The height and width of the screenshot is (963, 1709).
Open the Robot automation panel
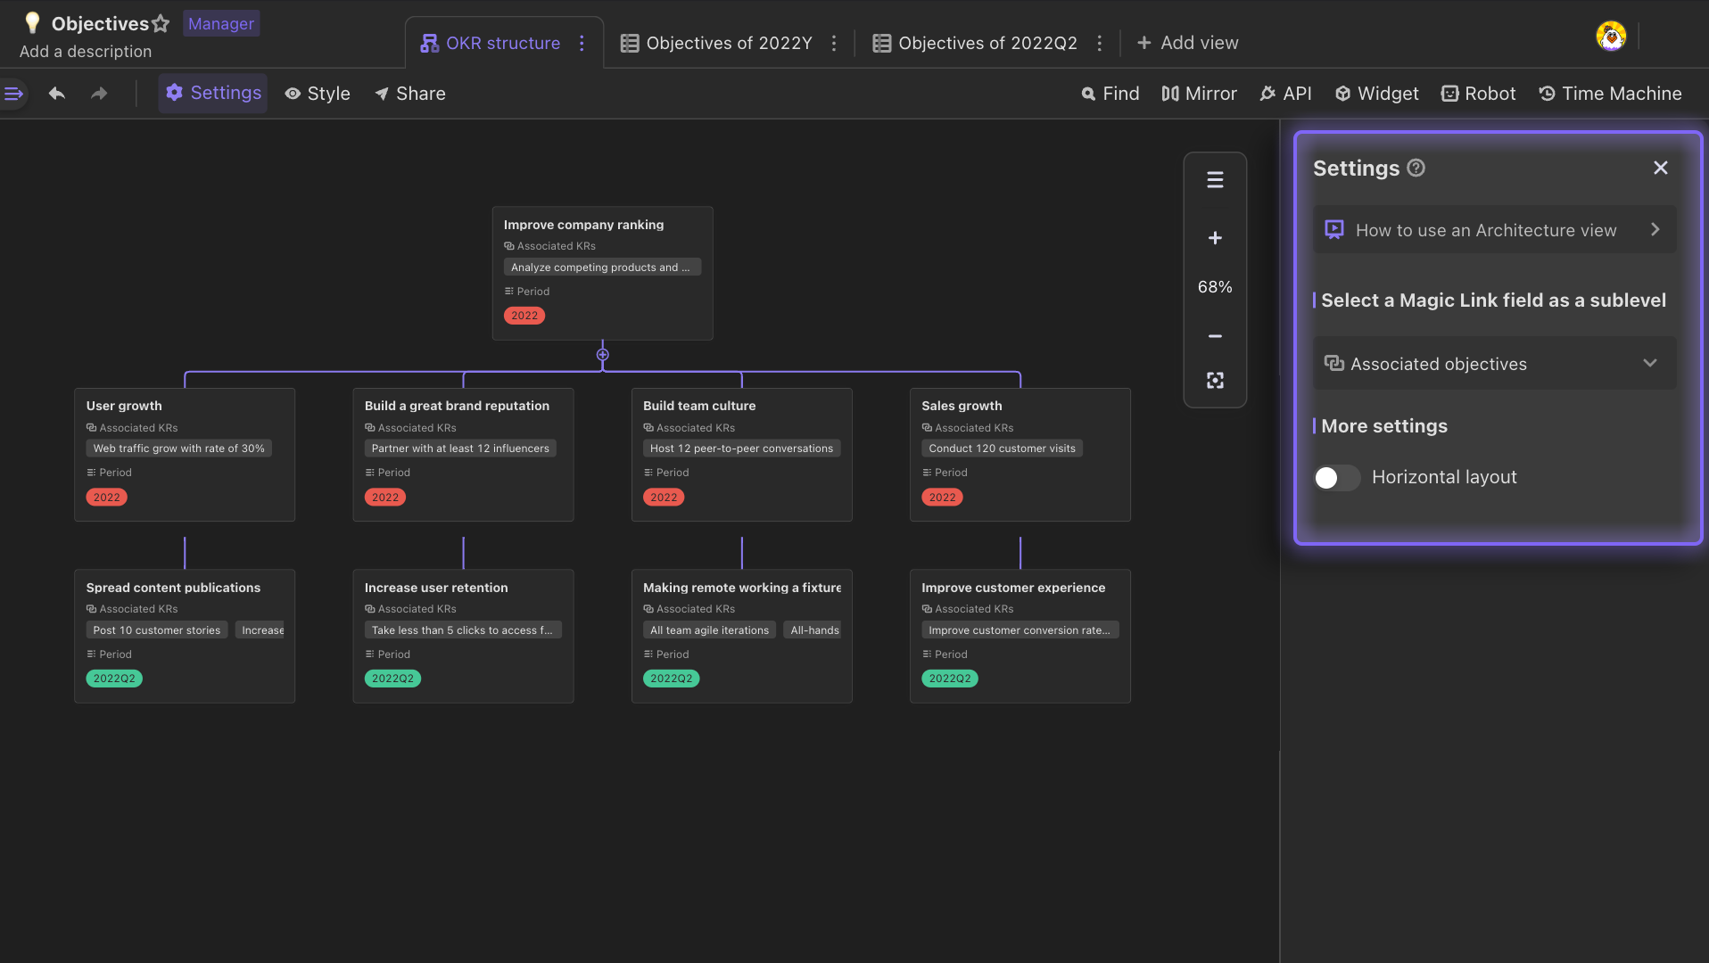[1478, 94]
